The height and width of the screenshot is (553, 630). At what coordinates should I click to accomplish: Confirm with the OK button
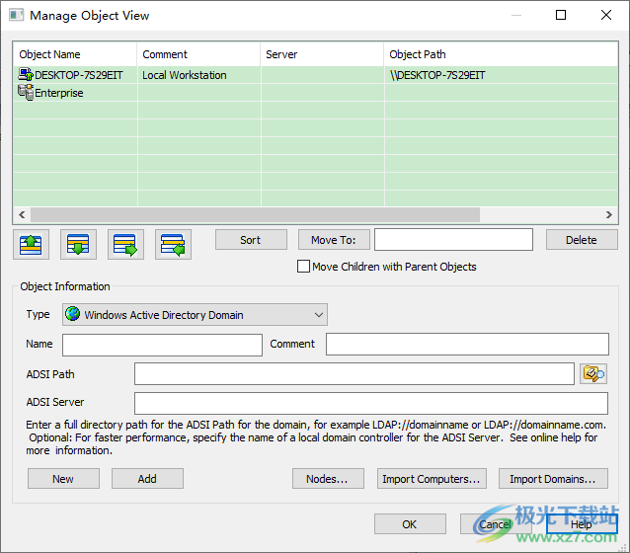(x=410, y=524)
